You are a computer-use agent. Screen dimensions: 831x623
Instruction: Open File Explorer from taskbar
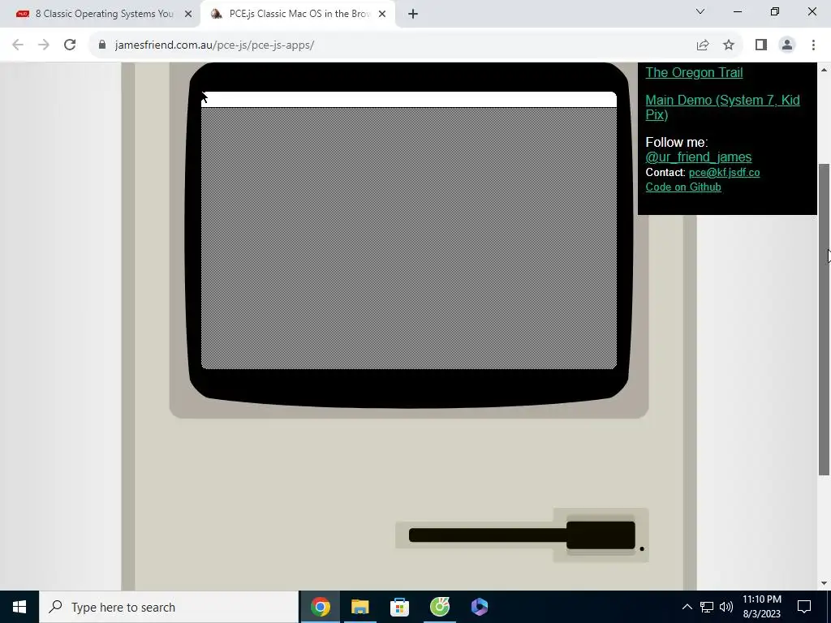(x=360, y=607)
